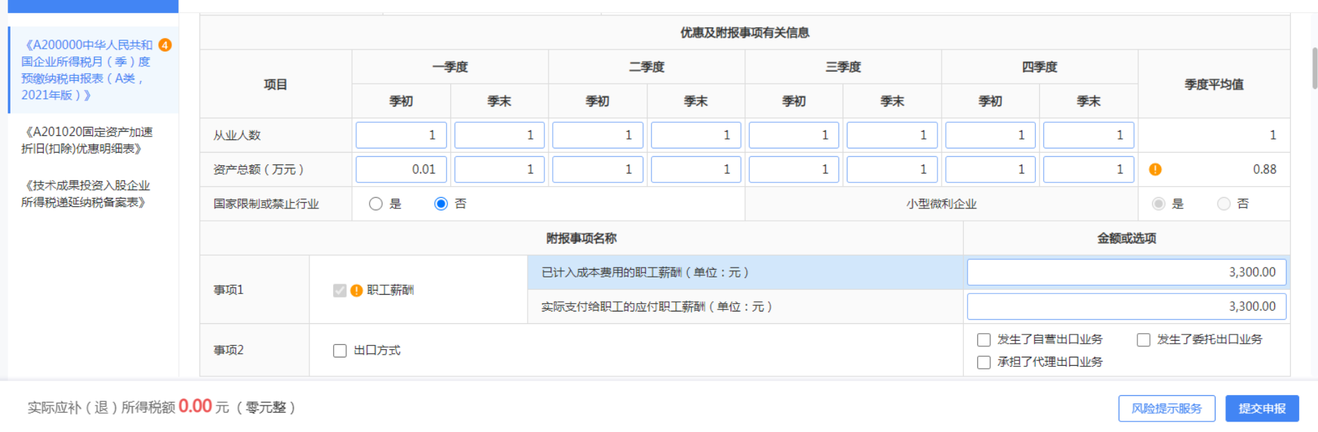
Task: Click the 提交申报 button
Action: coord(1262,408)
